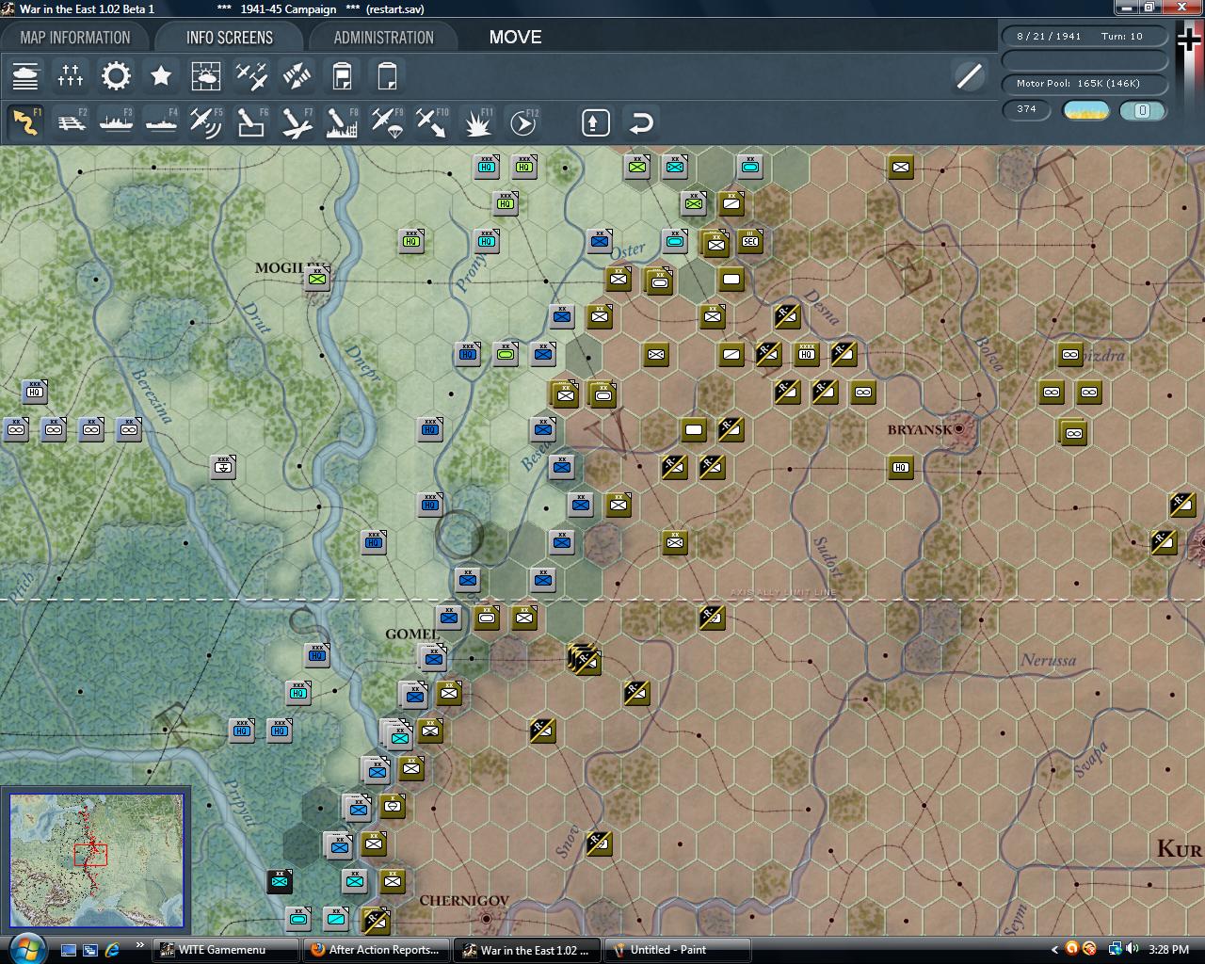Click War in the East taskbar button
This screenshot has width=1205, height=964.
coord(527,950)
